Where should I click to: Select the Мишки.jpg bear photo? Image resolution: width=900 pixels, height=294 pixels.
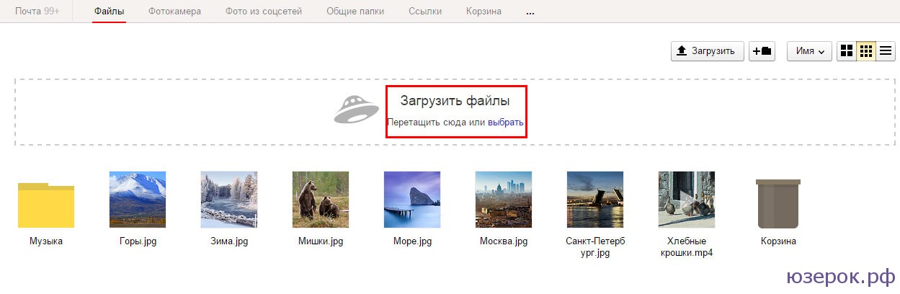[320, 200]
